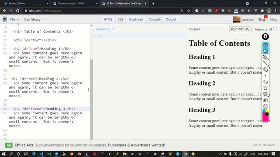Click the Adobe Acrobat extension icon
Viewport: 280px width, 157px height.
click(217, 10)
